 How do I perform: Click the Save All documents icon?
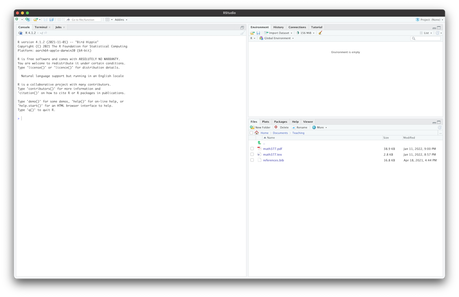click(x=52, y=19)
